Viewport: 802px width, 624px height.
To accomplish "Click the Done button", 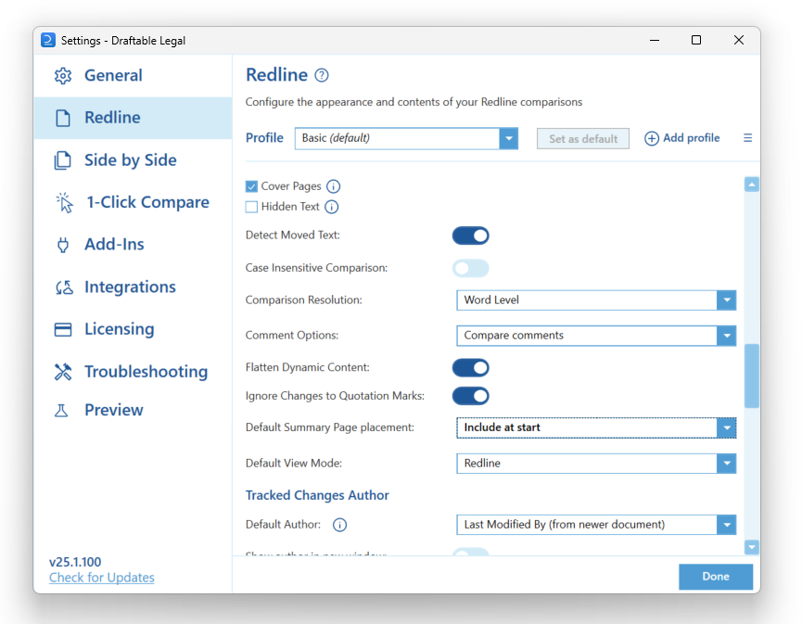I will 716,577.
